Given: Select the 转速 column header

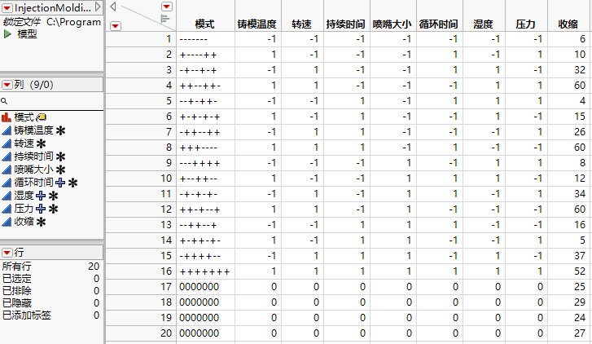Looking at the screenshot, I should pos(301,24).
